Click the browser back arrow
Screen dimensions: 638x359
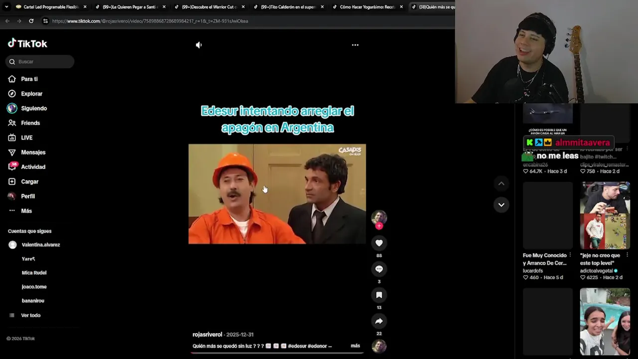[x=7, y=21]
